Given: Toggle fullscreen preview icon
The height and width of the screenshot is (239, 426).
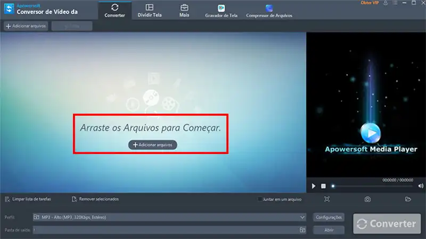Looking at the screenshot, I should coord(327,199).
